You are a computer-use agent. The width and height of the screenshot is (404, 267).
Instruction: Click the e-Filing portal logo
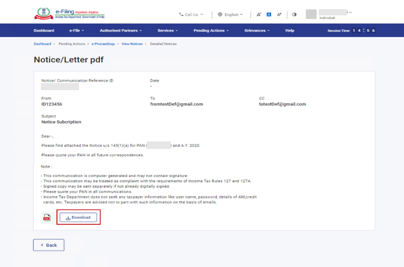69,13
